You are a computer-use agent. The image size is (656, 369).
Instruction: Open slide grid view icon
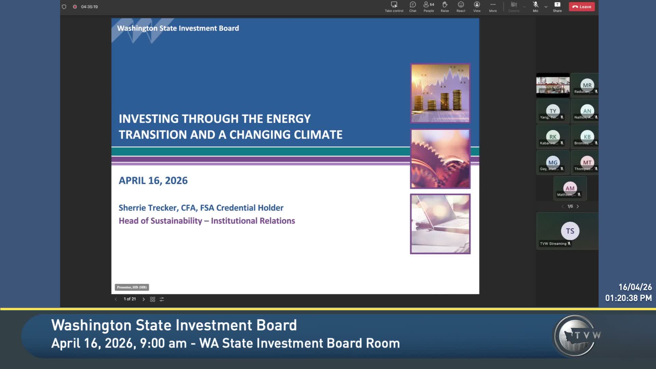pos(153,299)
